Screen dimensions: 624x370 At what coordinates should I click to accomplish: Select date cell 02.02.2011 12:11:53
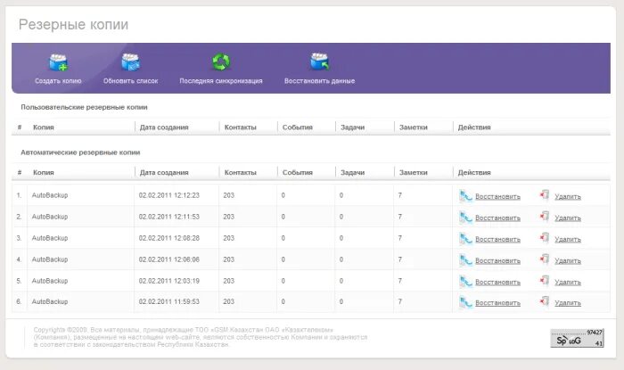(169, 217)
